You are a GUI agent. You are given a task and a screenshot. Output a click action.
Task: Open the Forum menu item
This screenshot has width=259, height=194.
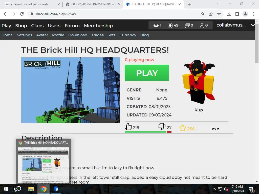click(x=72, y=26)
